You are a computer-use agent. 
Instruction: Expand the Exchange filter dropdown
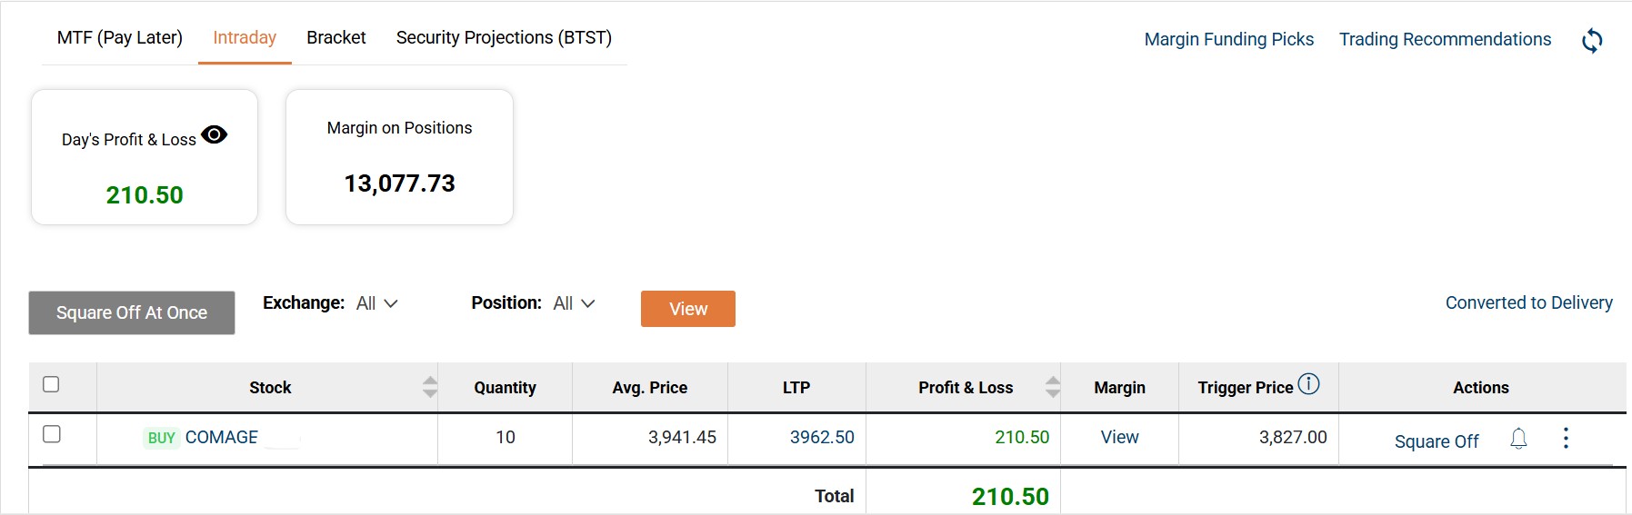pyautogui.click(x=377, y=303)
